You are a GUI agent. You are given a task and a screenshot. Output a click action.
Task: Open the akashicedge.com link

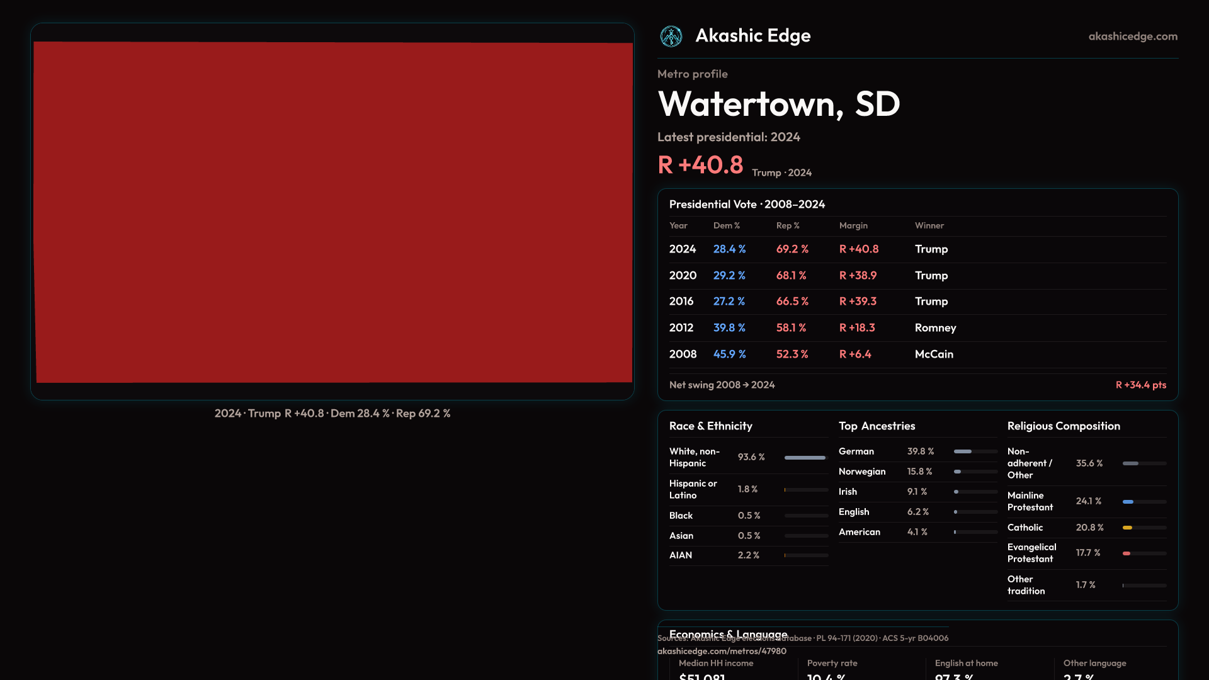point(1132,37)
